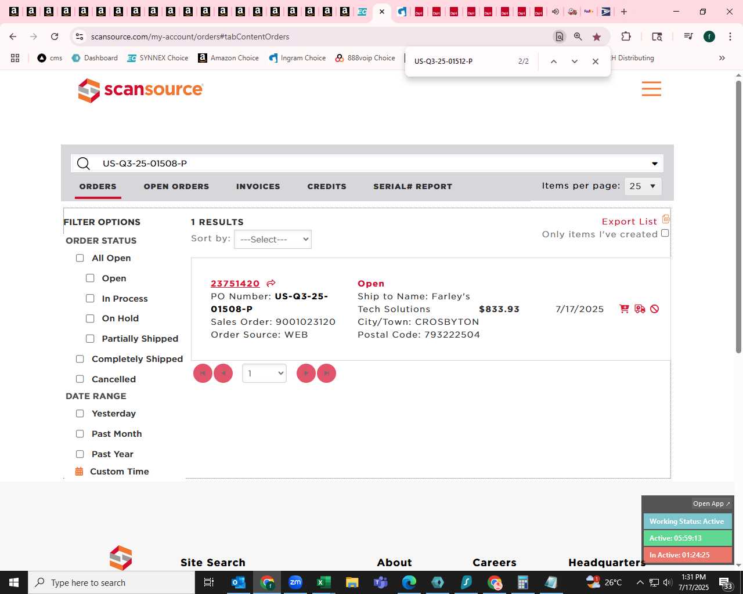Check the Cancelled filter
This screenshot has width=743, height=594.
[x=80, y=379]
